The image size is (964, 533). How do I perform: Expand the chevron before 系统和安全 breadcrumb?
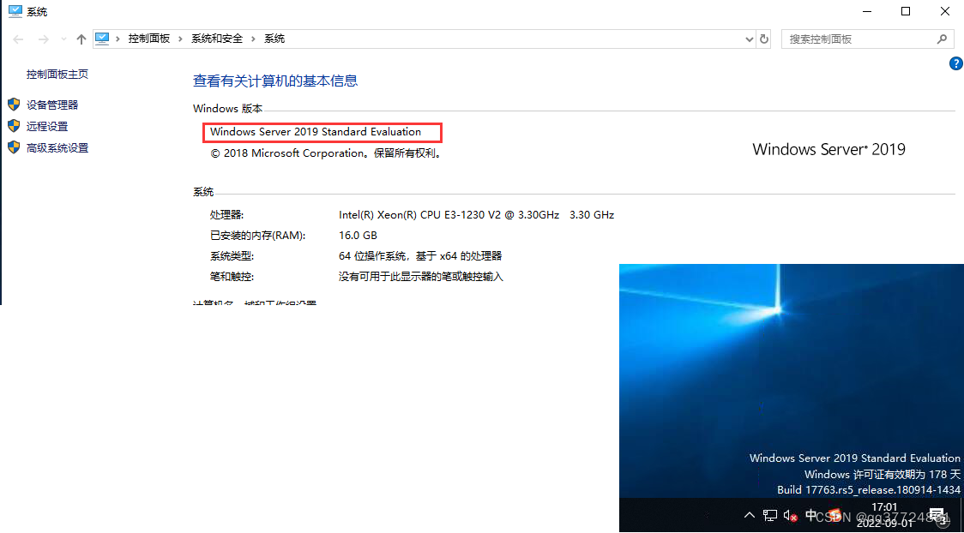(x=181, y=39)
